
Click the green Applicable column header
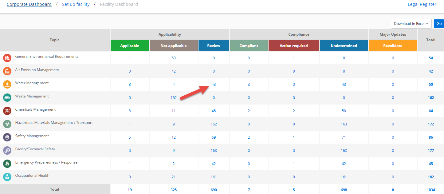(x=130, y=46)
